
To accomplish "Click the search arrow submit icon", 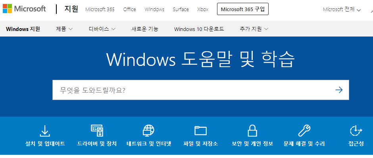I will (x=339, y=90).
